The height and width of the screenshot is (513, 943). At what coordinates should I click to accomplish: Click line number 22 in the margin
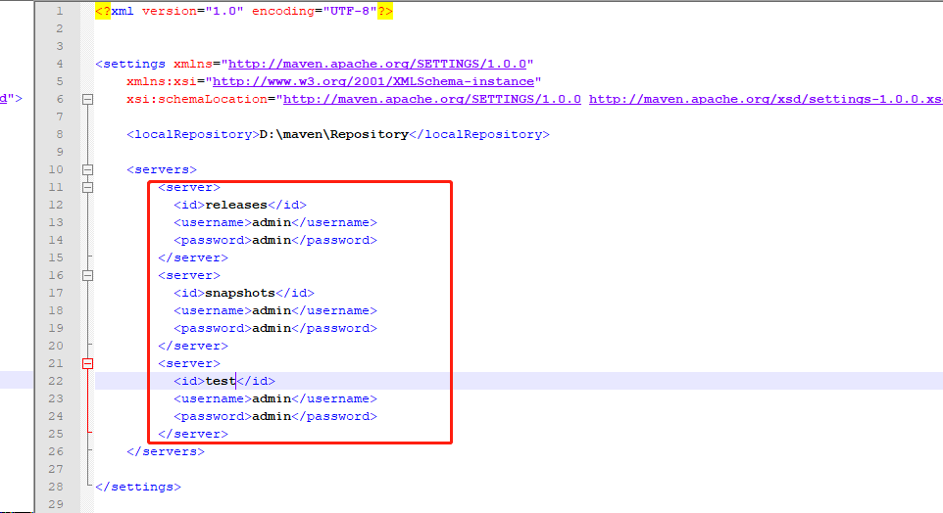[55, 381]
